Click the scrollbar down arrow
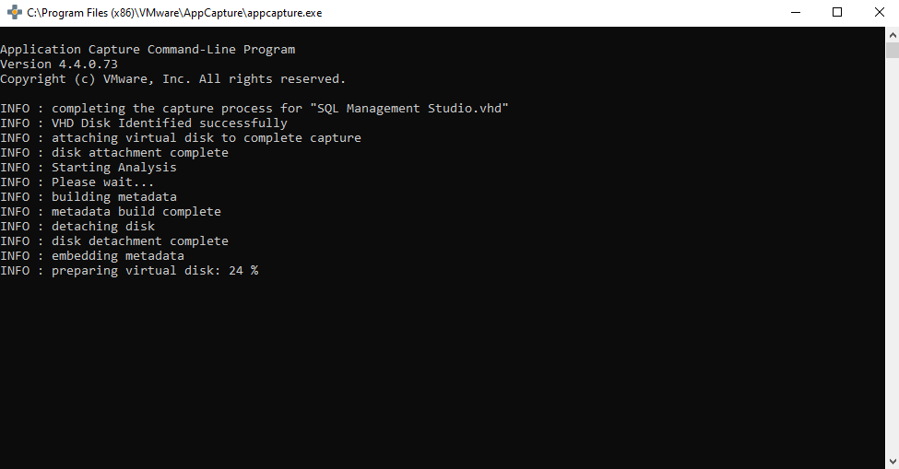The width and height of the screenshot is (899, 469). click(893, 461)
